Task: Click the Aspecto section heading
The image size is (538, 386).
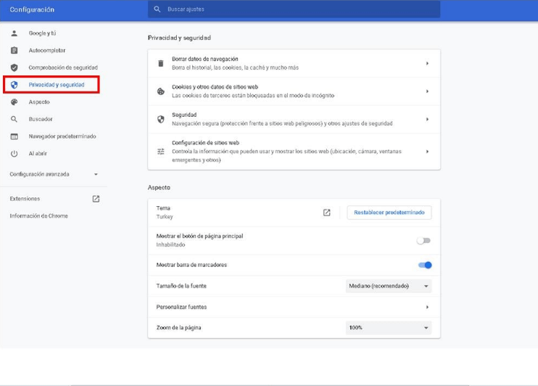Action: point(159,187)
